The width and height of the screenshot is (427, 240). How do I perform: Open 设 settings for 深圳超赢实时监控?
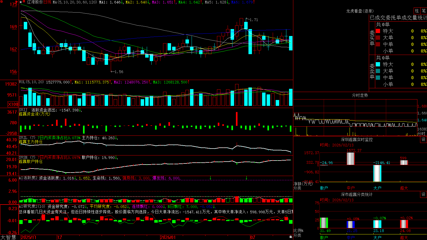tap(424, 140)
